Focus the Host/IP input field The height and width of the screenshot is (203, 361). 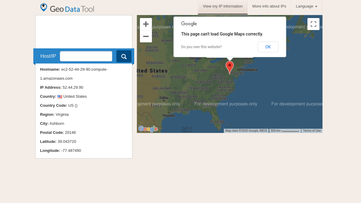(x=86, y=56)
